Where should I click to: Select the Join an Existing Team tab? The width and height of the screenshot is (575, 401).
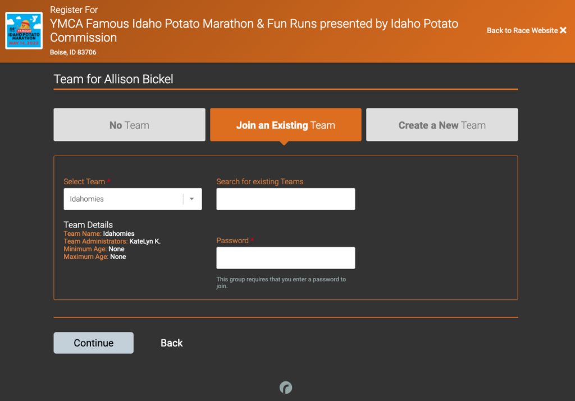click(286, 125)
